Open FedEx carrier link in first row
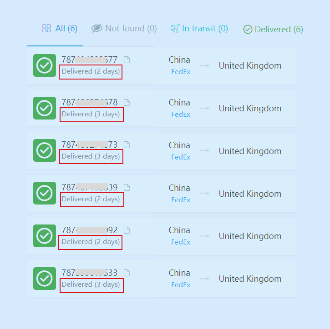Image resolution: width=330 pixels, height=329 pixels. coord(181,72)
